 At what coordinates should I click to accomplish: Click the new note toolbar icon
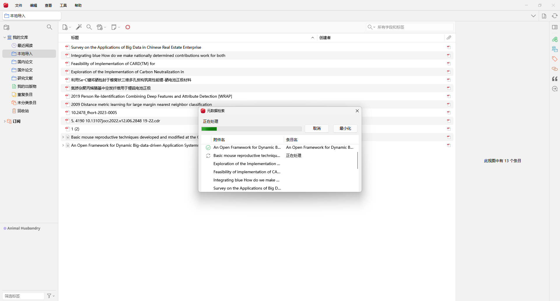click(x=116, y=27)
